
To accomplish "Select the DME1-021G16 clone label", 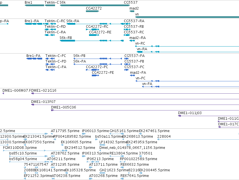I will pos(44,91).
